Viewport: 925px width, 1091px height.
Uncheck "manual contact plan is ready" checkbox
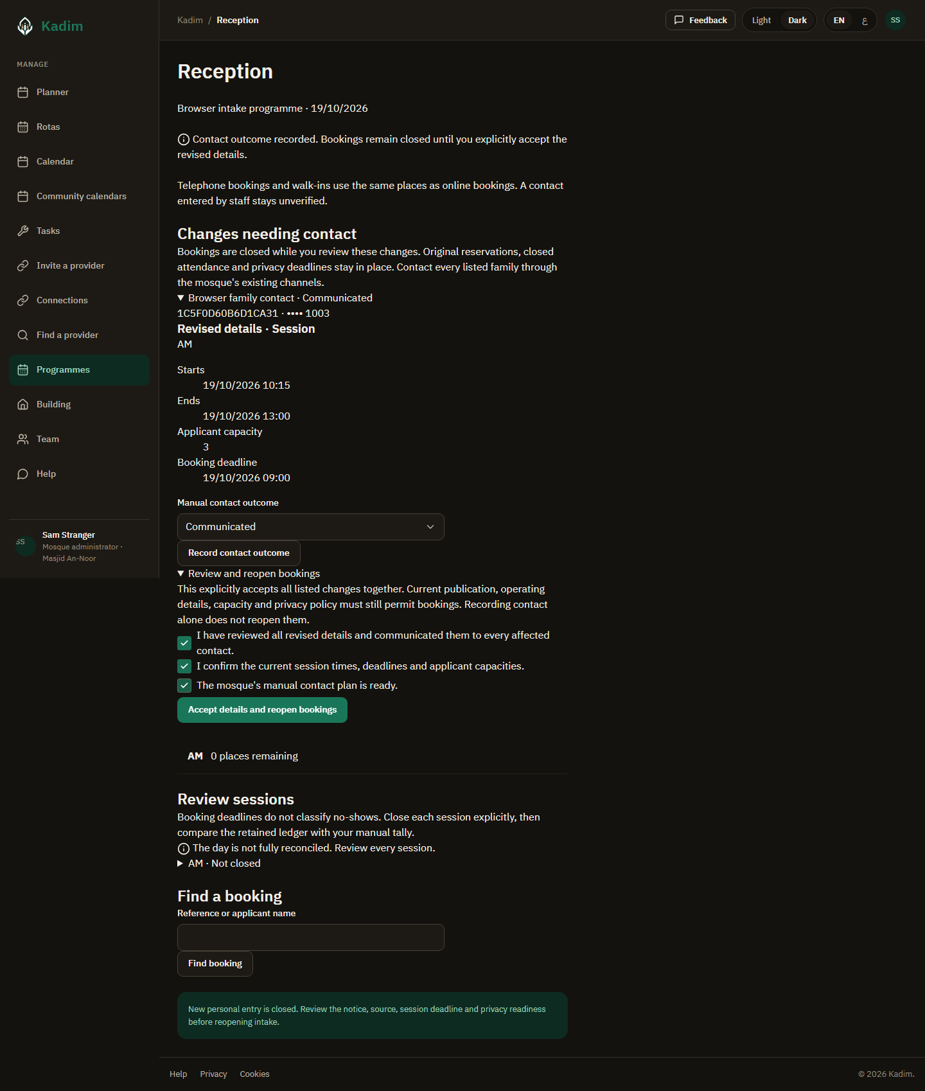point(184,686)
